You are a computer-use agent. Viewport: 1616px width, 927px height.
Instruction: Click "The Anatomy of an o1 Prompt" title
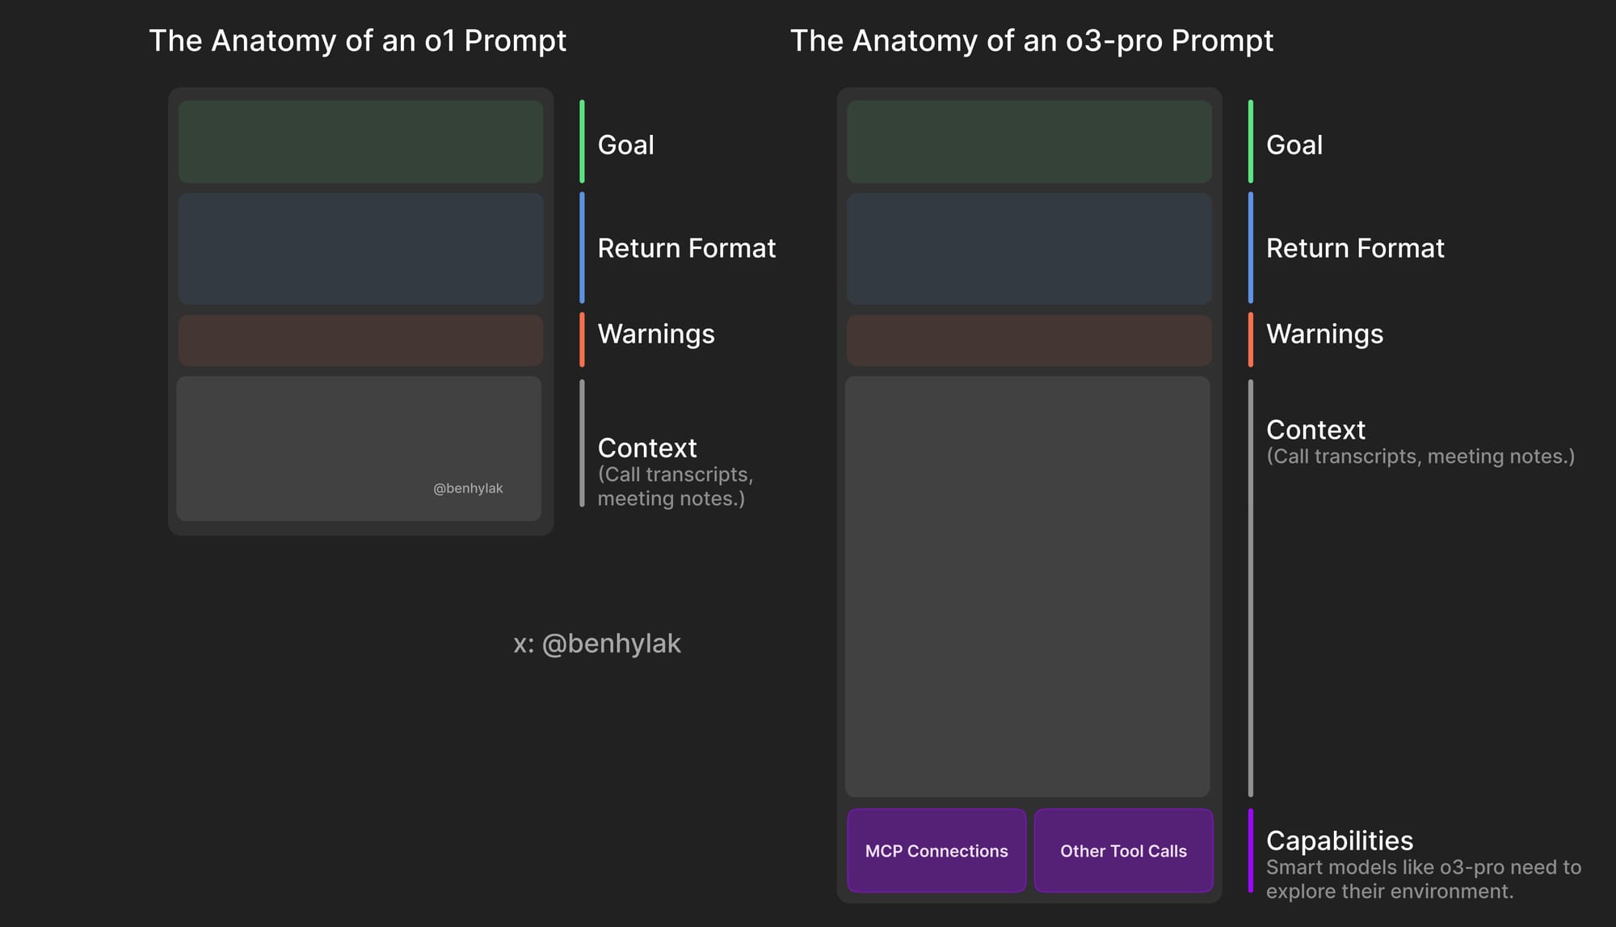(x=357, y=40)
